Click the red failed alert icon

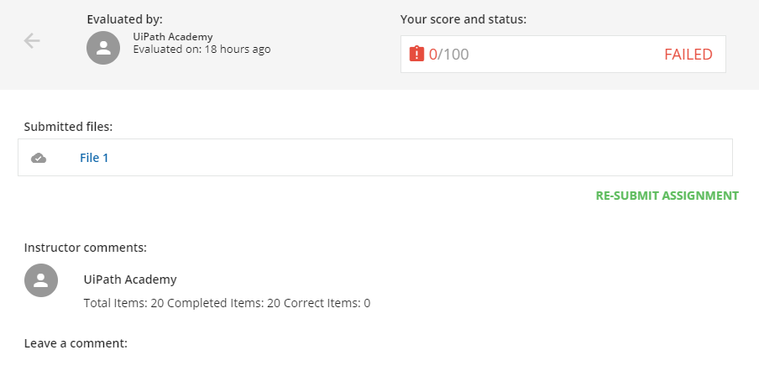click(x=417, y=55)
